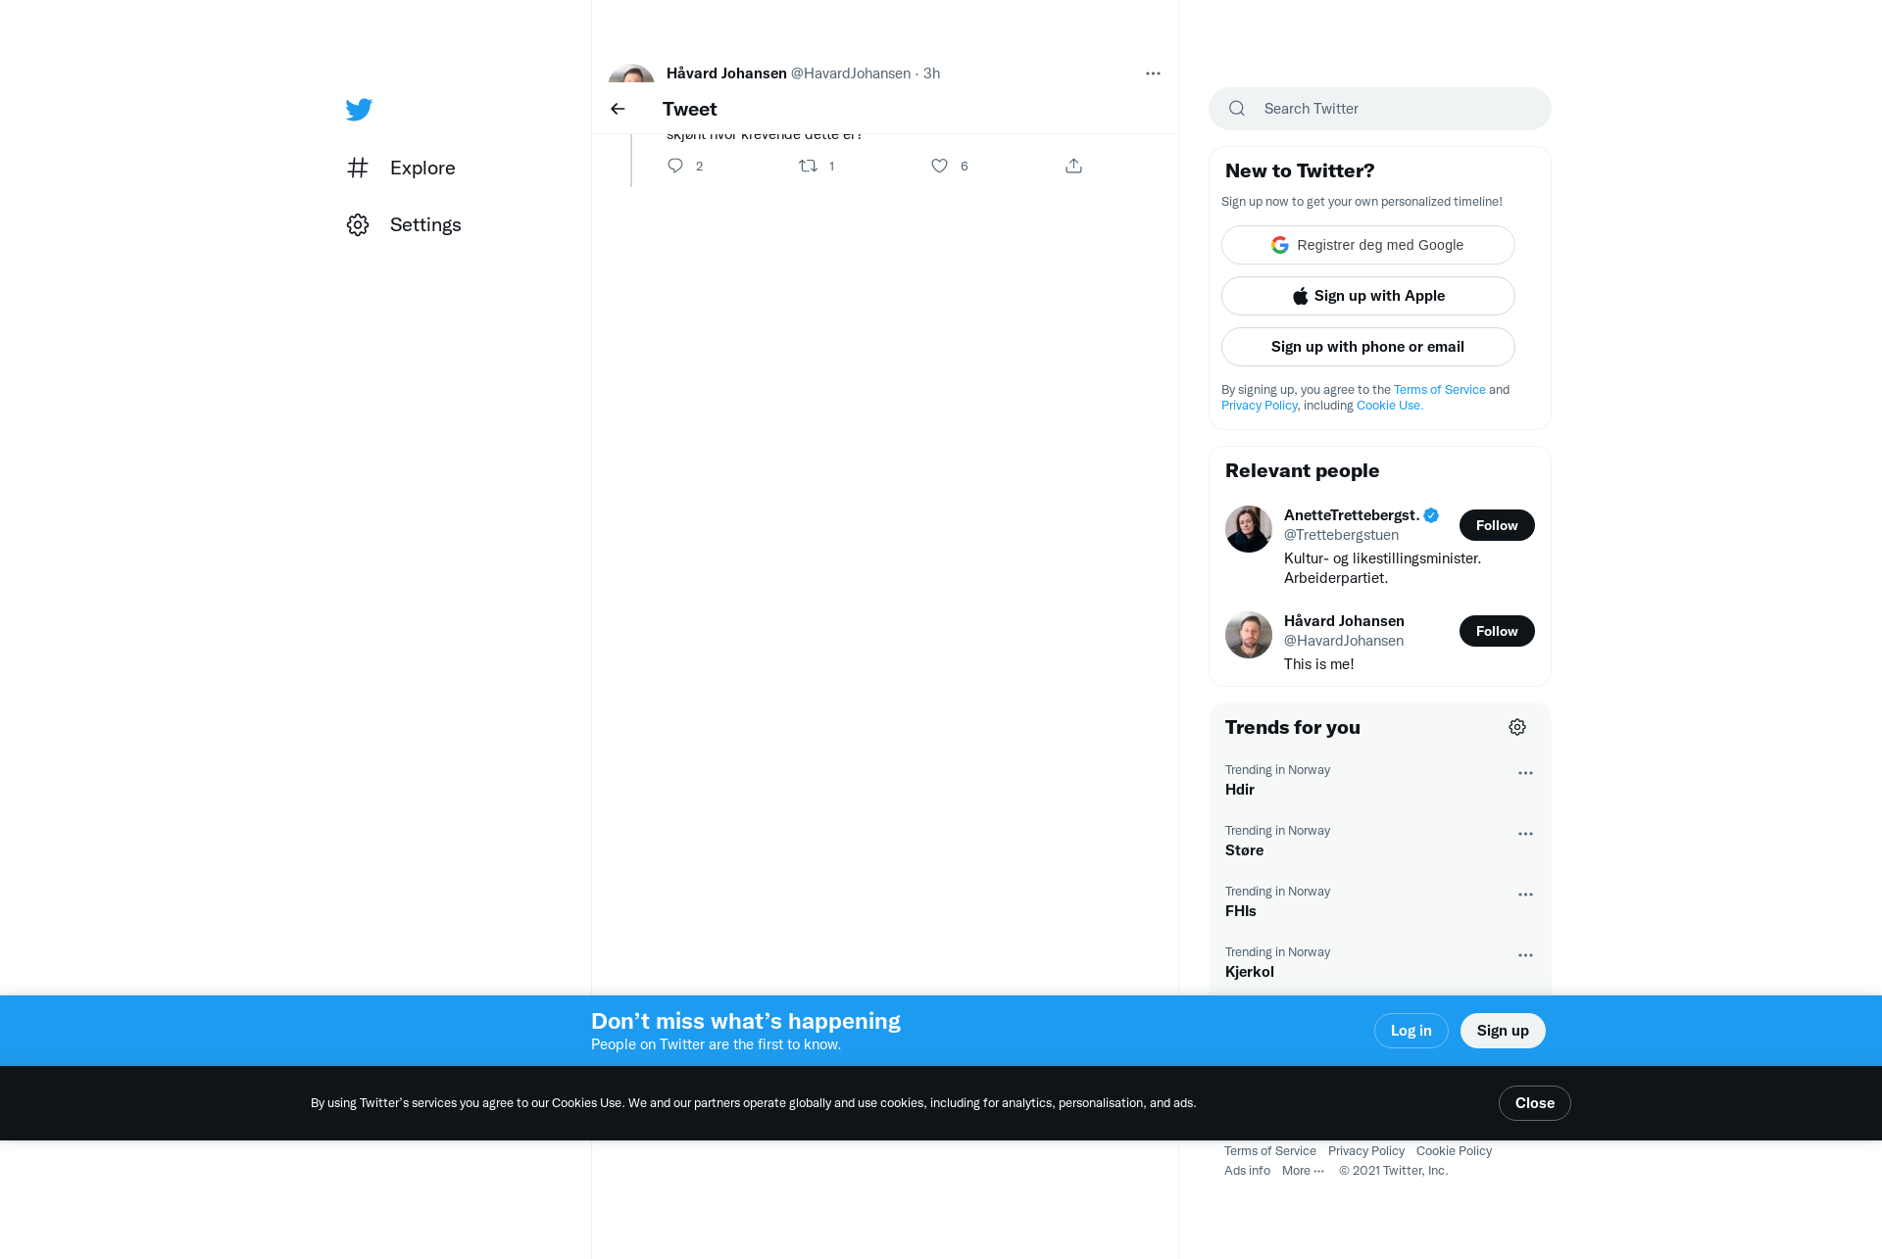The width and height of the screenshot is (1882, 1259).
Task: Close the cookie notice banner
Action: [x=1535, y=1103]
